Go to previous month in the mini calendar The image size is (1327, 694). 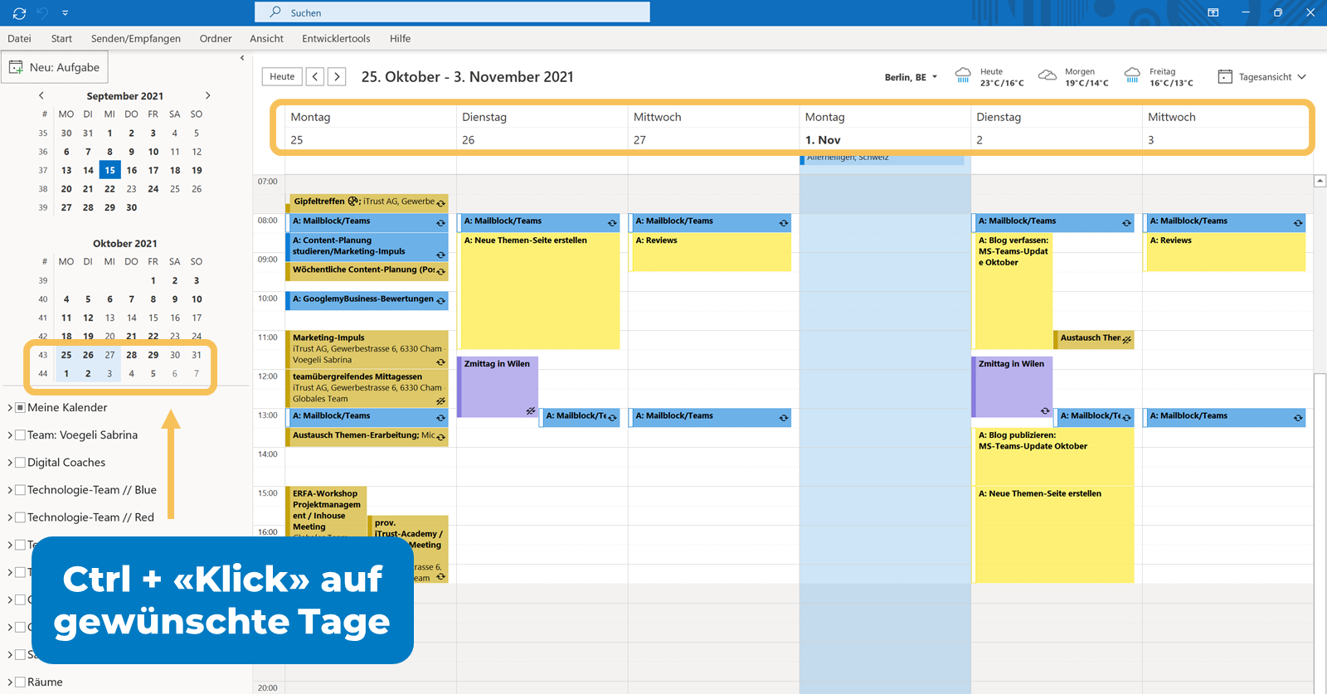[x=41, y=95]
